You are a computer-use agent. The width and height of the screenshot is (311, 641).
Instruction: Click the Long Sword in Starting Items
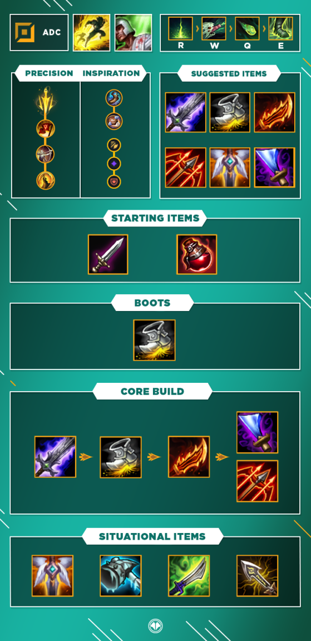click(108, 254)
